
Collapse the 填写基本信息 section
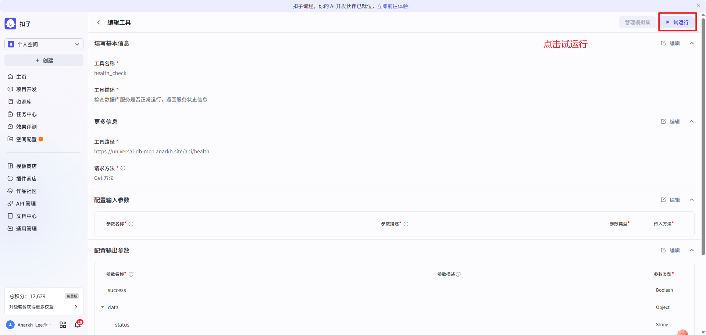click(692, 43)
